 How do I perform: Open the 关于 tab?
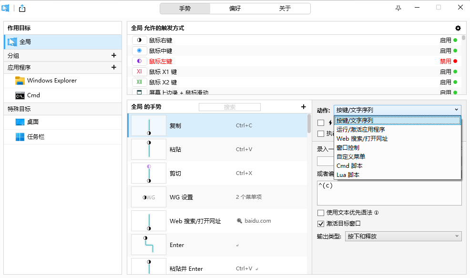click(285, 9)
